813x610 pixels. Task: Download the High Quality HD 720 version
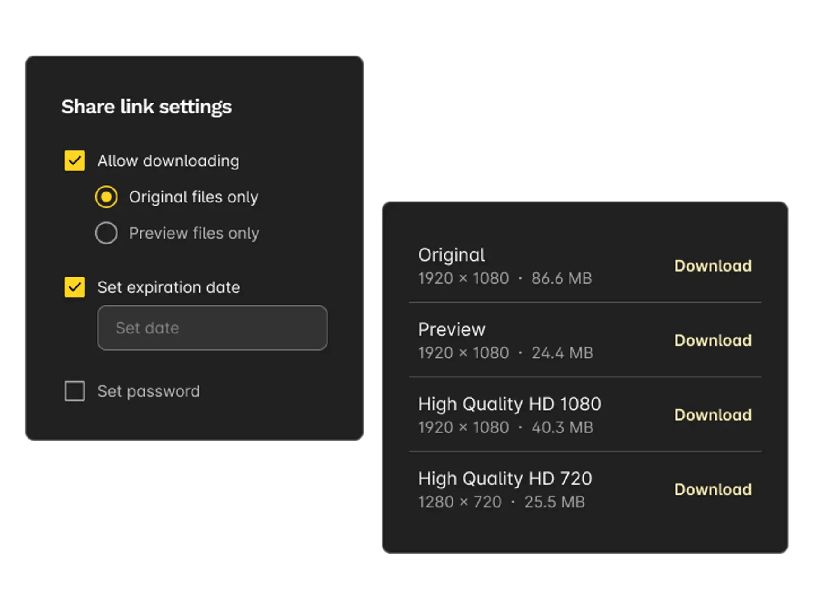[713, 490]
